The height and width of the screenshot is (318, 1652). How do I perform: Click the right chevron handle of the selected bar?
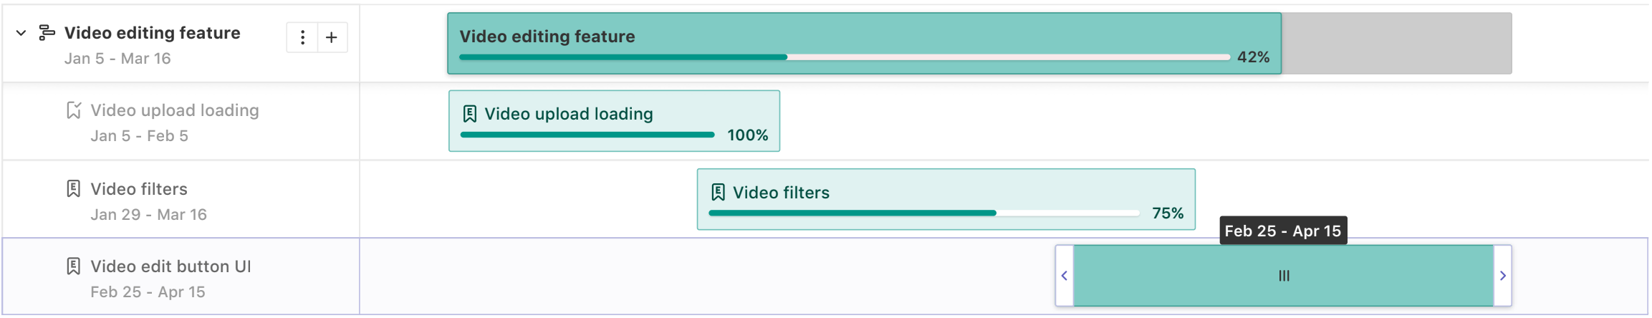tap(1503, 276)
